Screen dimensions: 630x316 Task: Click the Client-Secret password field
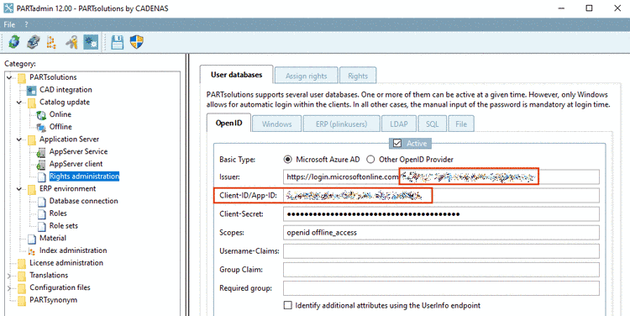tap(441, 214)
